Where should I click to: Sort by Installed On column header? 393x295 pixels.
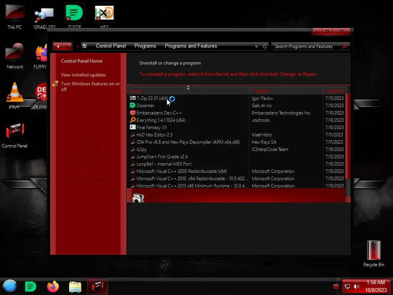pyautogui.click(x=335, y=90)
